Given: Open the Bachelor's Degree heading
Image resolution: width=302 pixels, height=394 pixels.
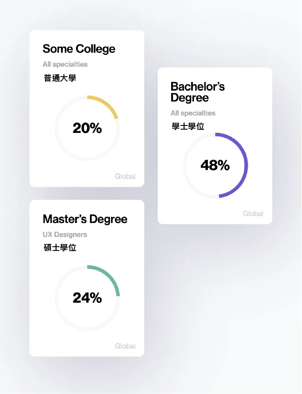Looking at the screenshot, I should pyautogui.click(x=198, y=92).
